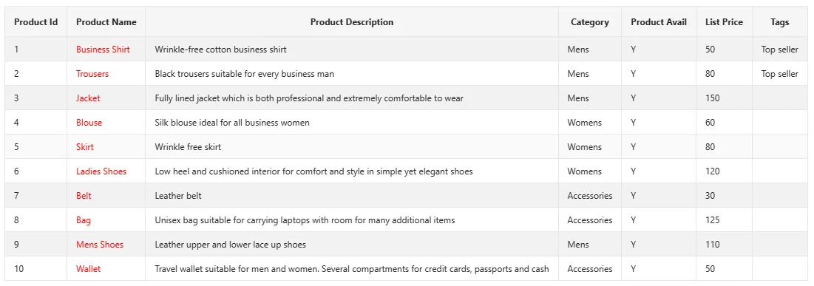Select the Mens Shoes link
This screenshot has width=814, height=286.
click(x=100, y=245)
